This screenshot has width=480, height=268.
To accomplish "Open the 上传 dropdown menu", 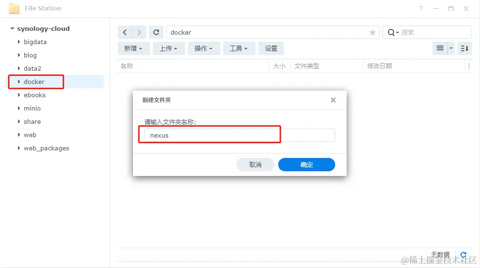I will pos(169,48).
